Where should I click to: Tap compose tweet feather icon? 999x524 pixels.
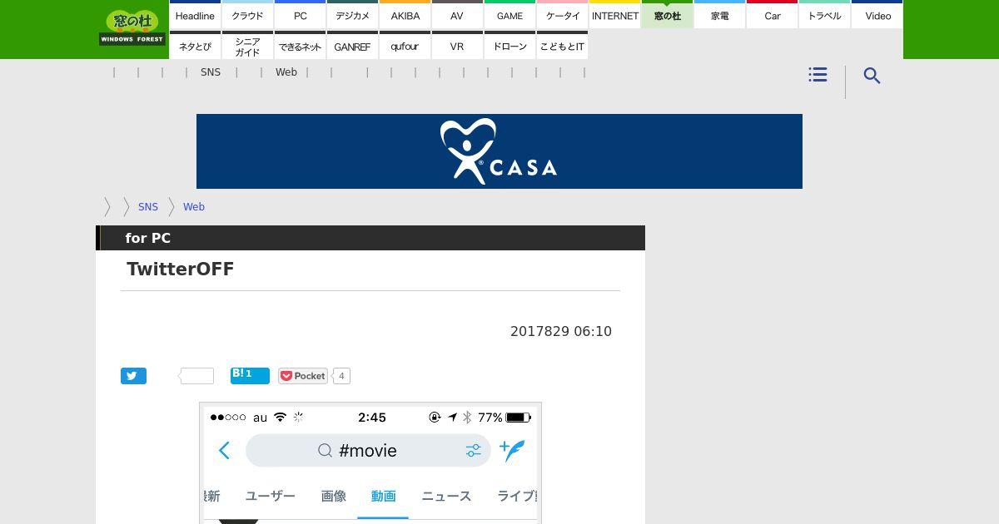pyautogui.click(x=512, y=450)
